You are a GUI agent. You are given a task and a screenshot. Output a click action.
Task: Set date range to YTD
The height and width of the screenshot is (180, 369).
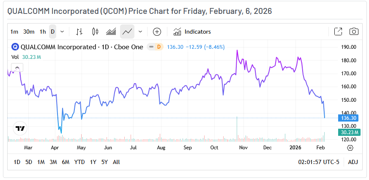79,162
